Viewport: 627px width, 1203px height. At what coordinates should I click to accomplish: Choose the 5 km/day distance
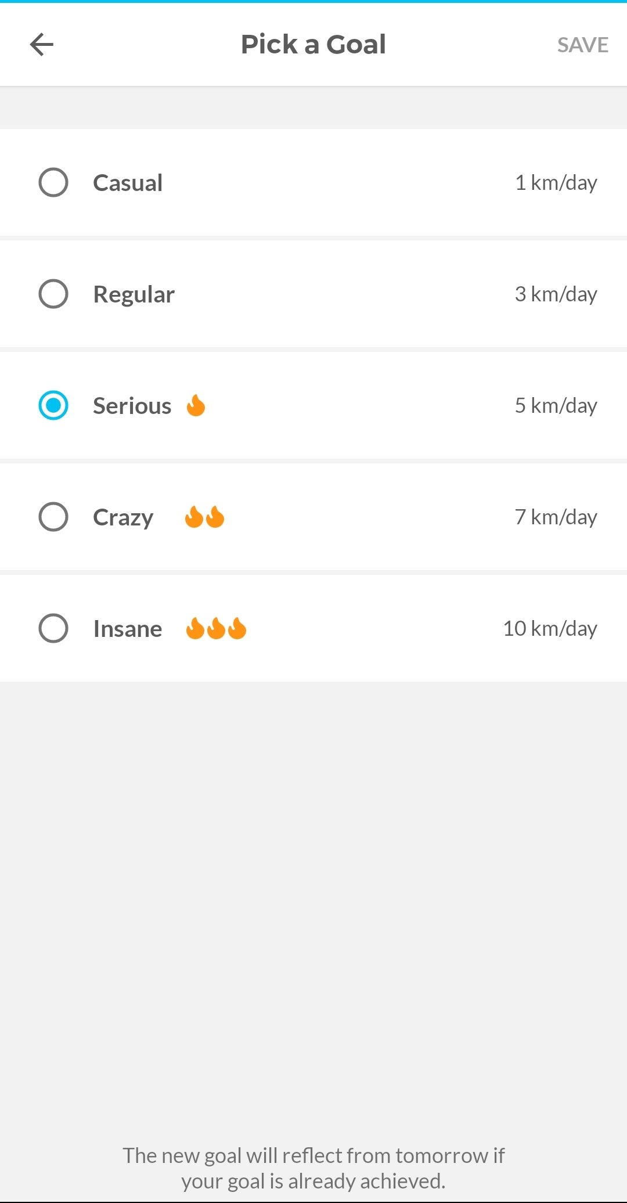pyautogui.click(x=556, y=406)
